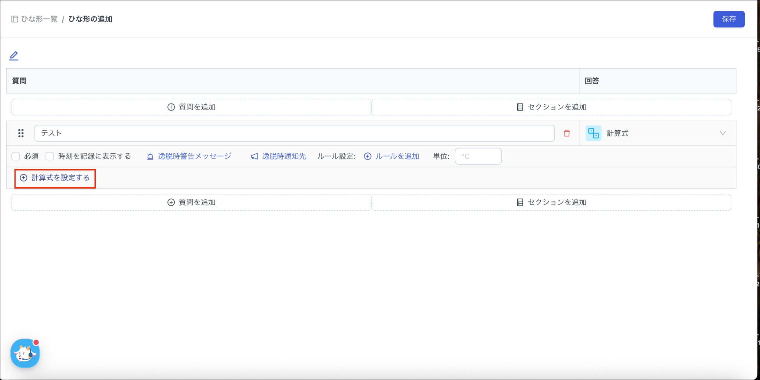Click the 計算式 answer type icon
Viewport: 760px width, 380px height.
pyautogui.click(x=593, y=133)
